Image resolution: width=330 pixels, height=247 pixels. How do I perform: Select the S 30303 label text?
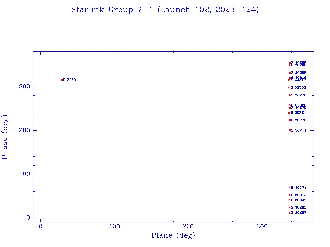point(298,87)
